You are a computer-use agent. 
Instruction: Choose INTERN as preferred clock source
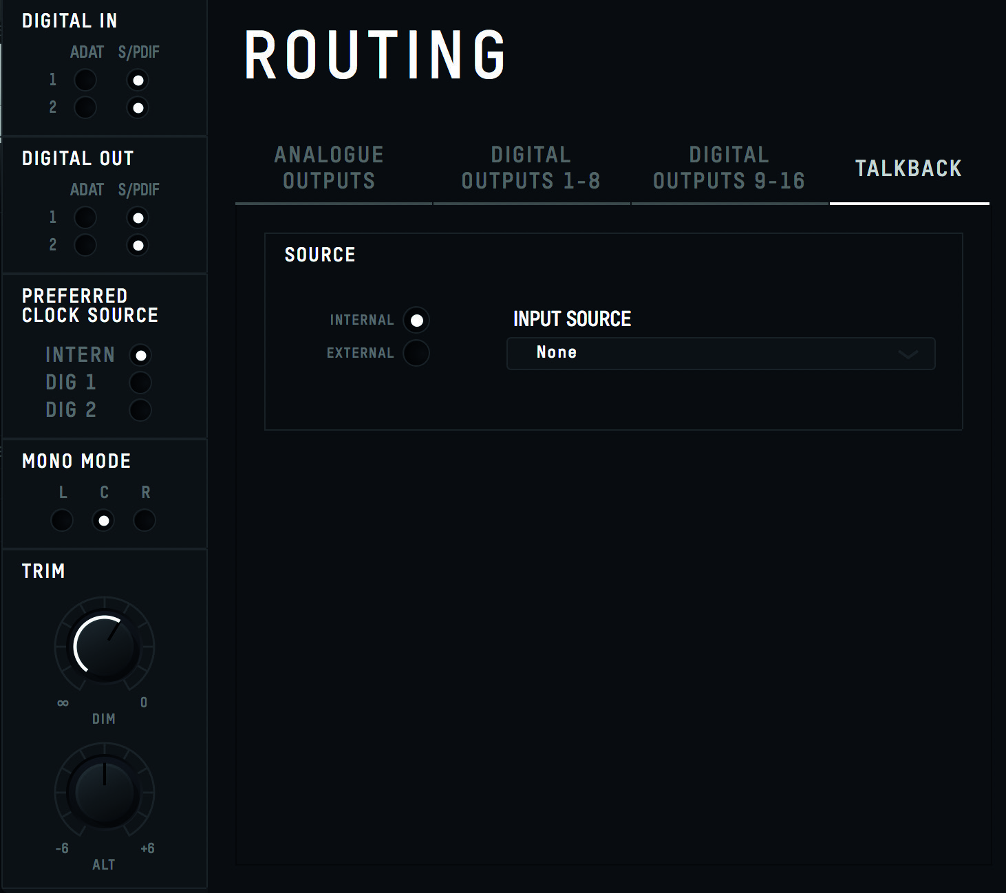pos(140,356)
